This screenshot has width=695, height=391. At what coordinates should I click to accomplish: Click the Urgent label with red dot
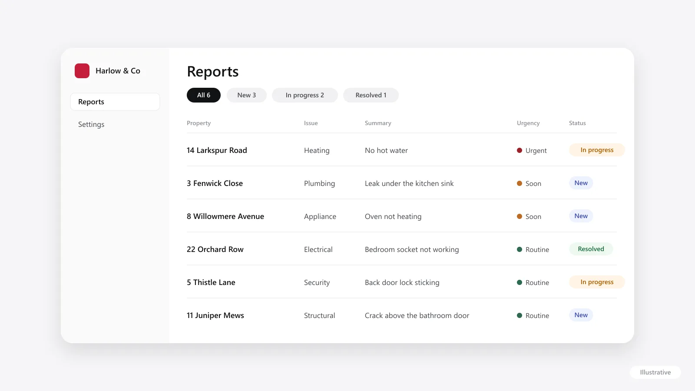[x=532, y=150]
